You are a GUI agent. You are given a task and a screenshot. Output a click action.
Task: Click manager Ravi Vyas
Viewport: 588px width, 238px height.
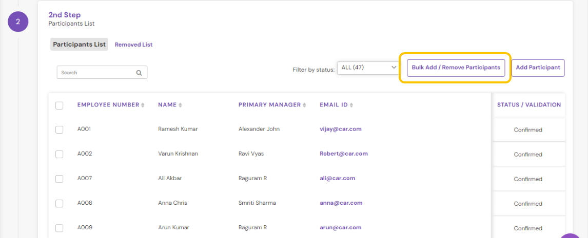251,154
